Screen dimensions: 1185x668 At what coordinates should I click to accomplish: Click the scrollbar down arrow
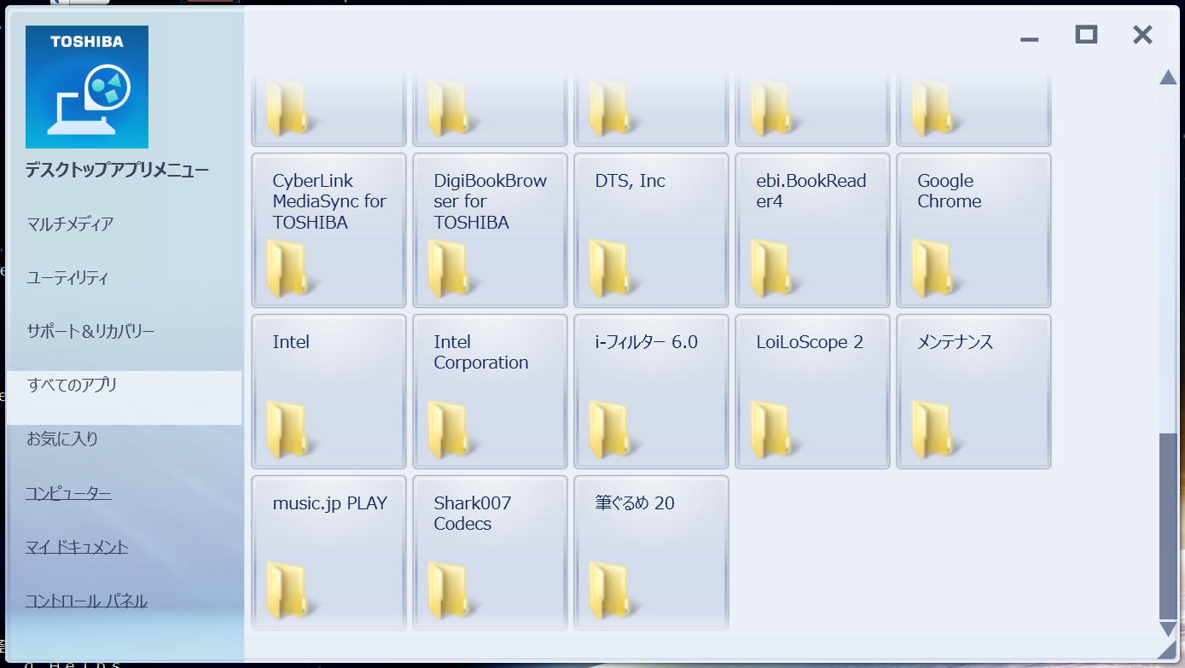point(1168,630)
